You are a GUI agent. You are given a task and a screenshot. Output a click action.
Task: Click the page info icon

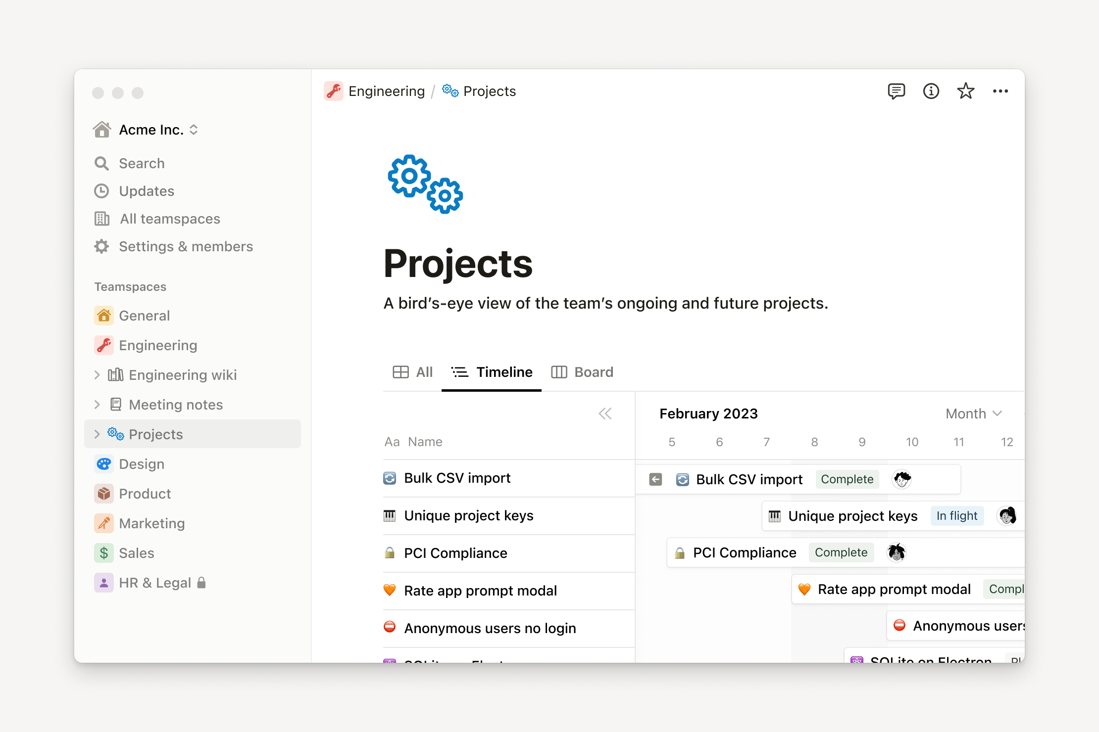[x=931, y=91]
